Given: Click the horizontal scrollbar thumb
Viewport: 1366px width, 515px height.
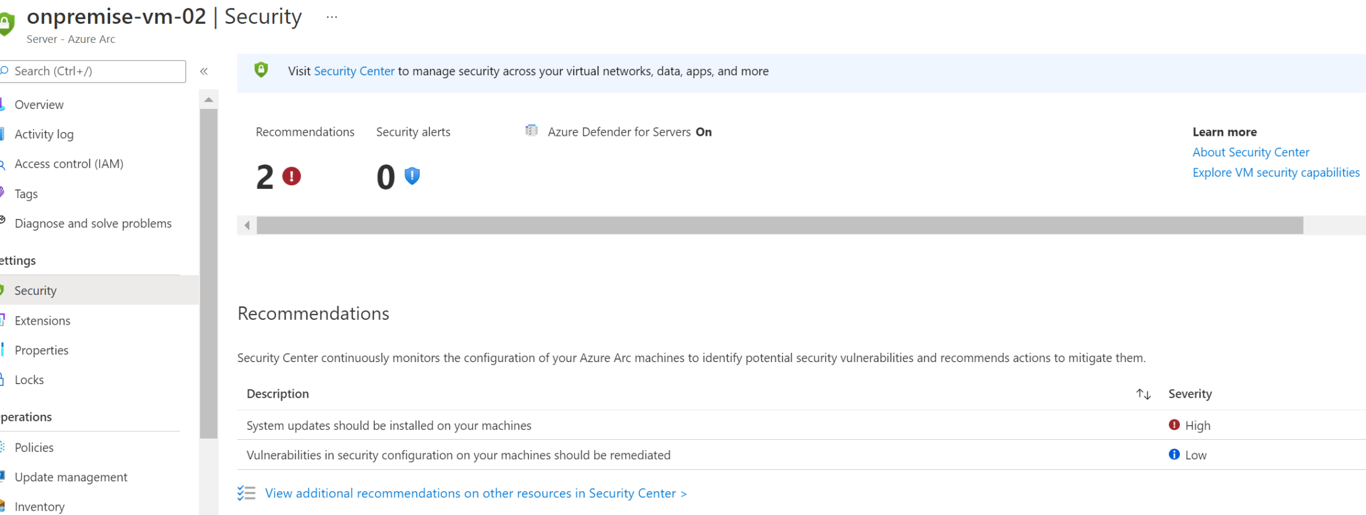Looking at the screenshot, I should [780, 225].
